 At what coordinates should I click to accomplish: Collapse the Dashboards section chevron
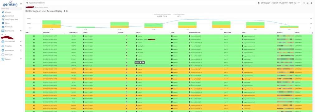coord(21,31)
